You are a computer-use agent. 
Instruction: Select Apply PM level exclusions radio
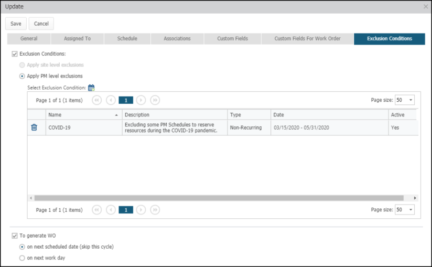point(22,76)
